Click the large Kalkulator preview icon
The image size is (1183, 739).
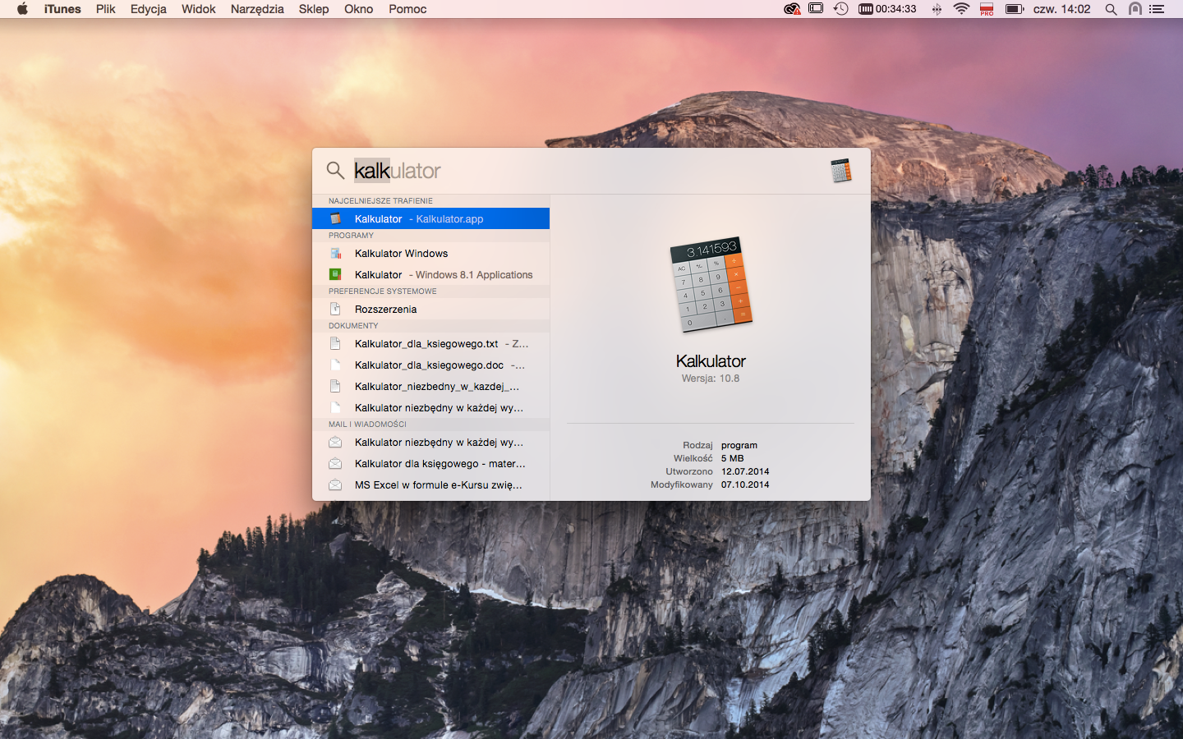click(711, 284)
